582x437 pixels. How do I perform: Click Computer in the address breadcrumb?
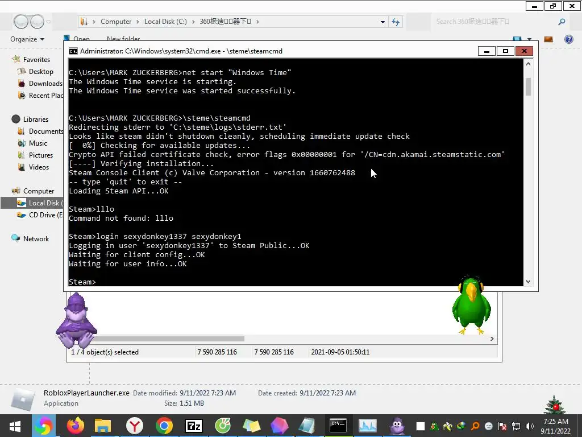tap(116, 22)
